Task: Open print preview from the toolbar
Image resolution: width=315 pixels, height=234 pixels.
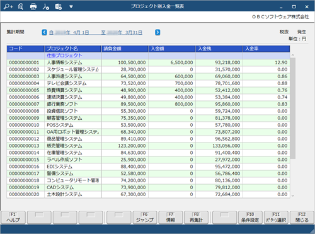Action: (x=21, y=7)
